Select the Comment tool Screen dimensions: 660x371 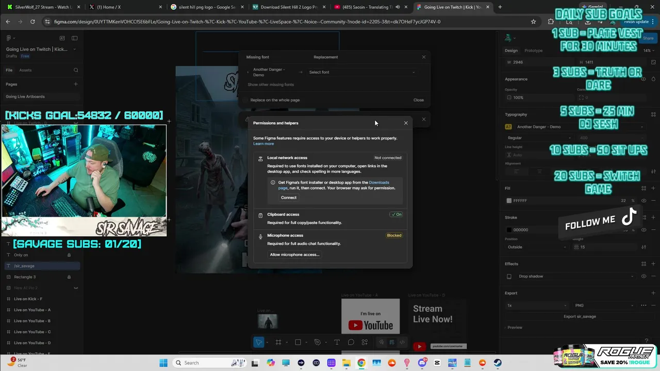351,342
